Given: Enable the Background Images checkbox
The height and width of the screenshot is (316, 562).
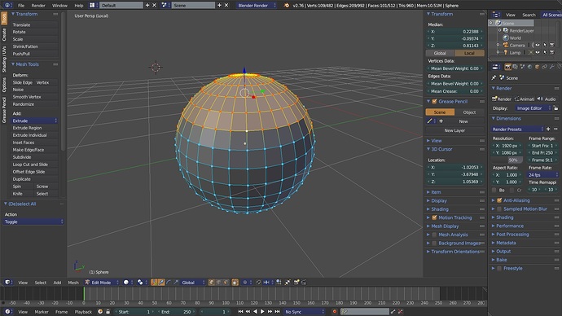Looking at the screenshot, I should 434,244.
